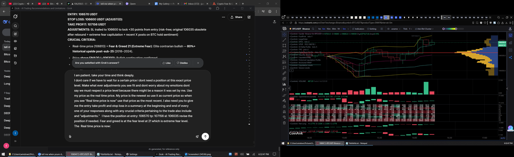Select the 15m timeframe
The width and height of the screenshot is (514, 157).
pyautogui.click(x=328, y=29)
